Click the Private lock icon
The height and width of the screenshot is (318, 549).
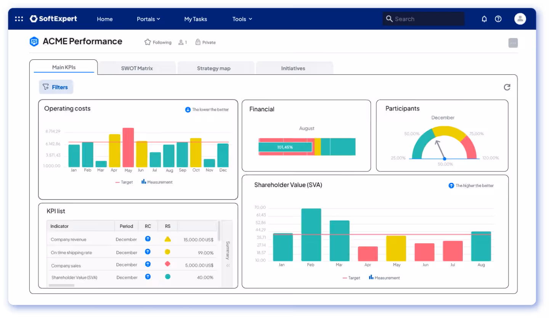pyautogui.click(x=198, y=42)
